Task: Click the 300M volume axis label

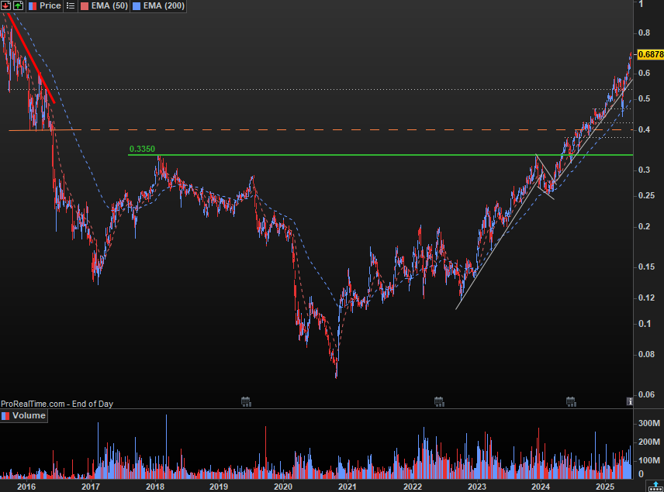Action: [x=649, y=424]
